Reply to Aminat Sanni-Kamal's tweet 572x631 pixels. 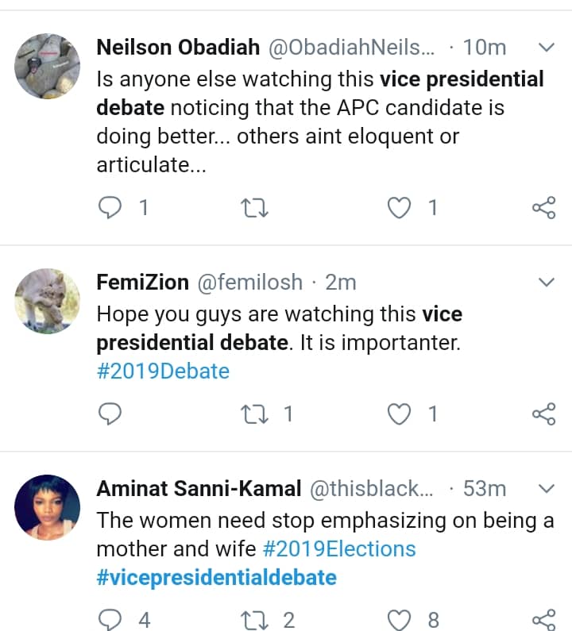(x=109, y=620)
